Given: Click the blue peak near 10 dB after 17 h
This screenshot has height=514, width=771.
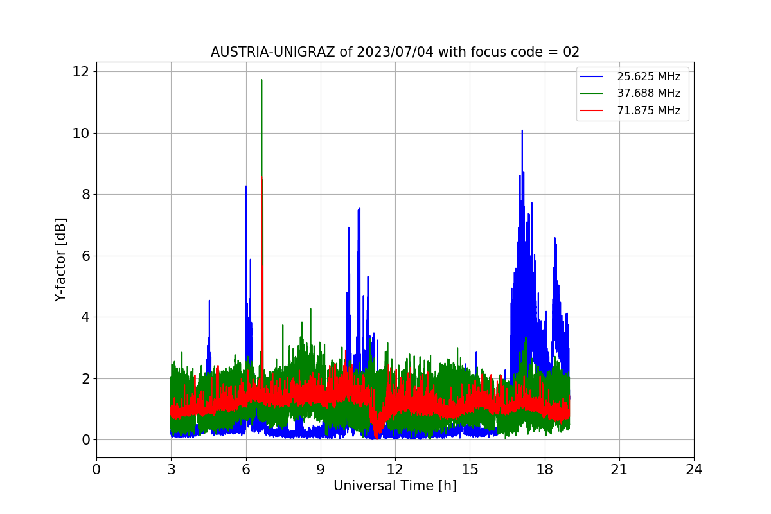Looking at the screenshot, I should 522,131.
